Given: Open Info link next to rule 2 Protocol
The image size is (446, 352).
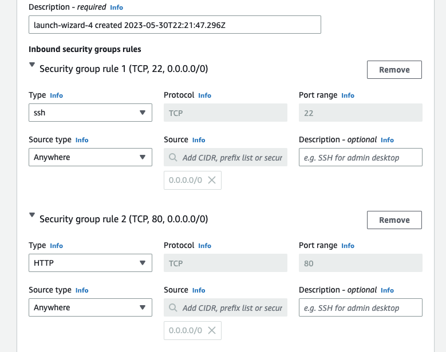Looking at the screenshot, I should tap(204, 246).
